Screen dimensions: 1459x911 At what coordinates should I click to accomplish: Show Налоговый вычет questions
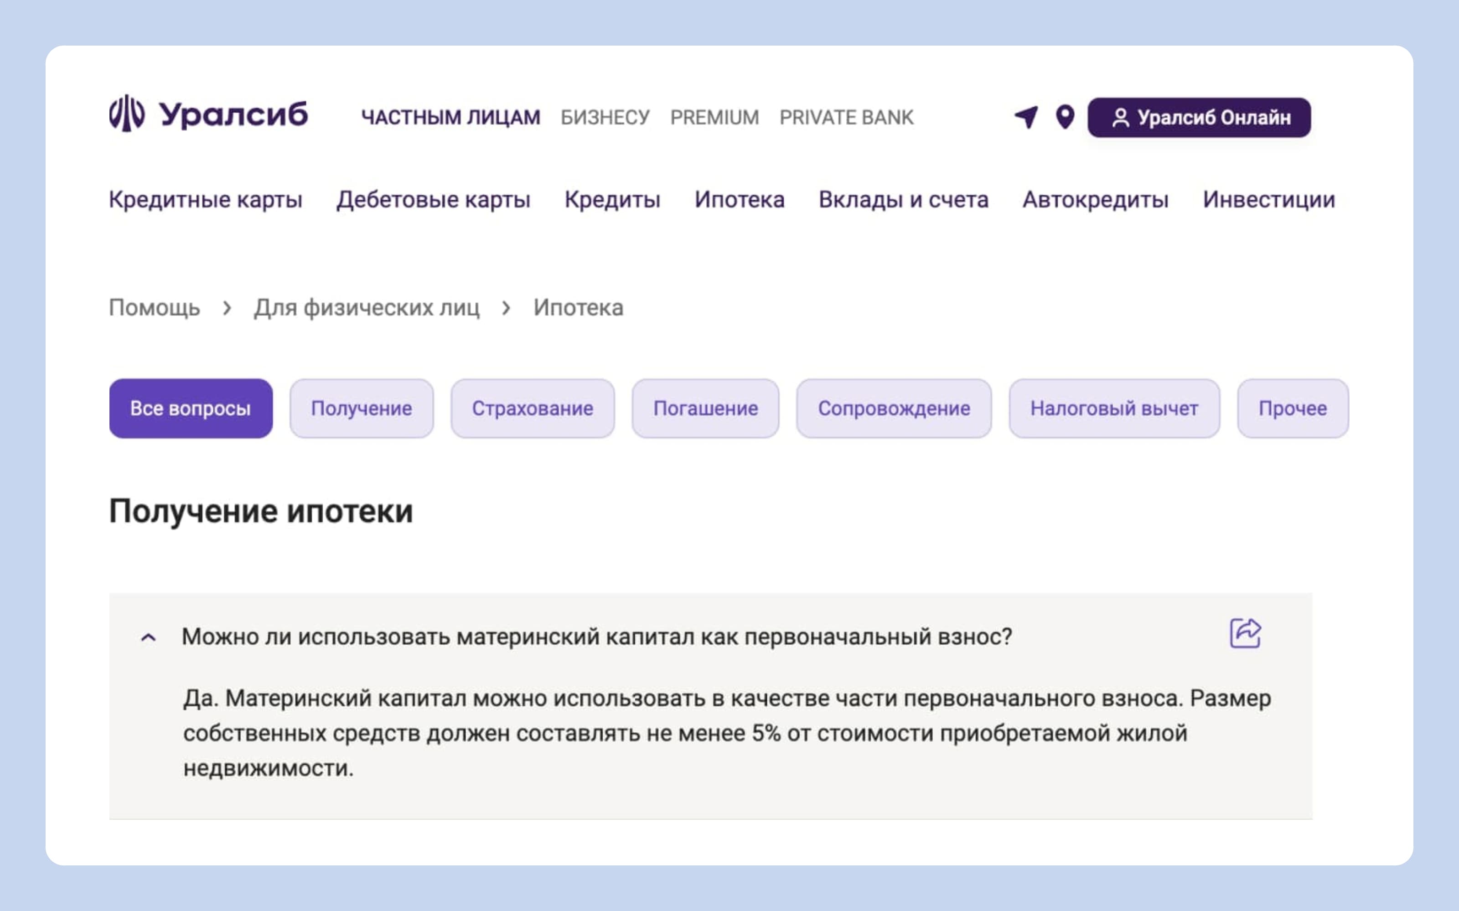point(1114,409)
